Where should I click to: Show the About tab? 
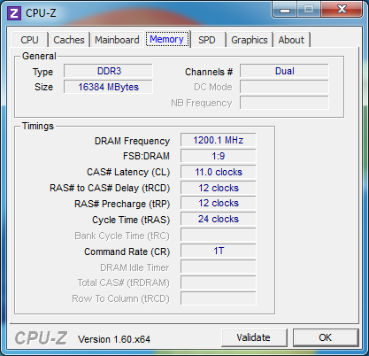(x=291, y=40)
